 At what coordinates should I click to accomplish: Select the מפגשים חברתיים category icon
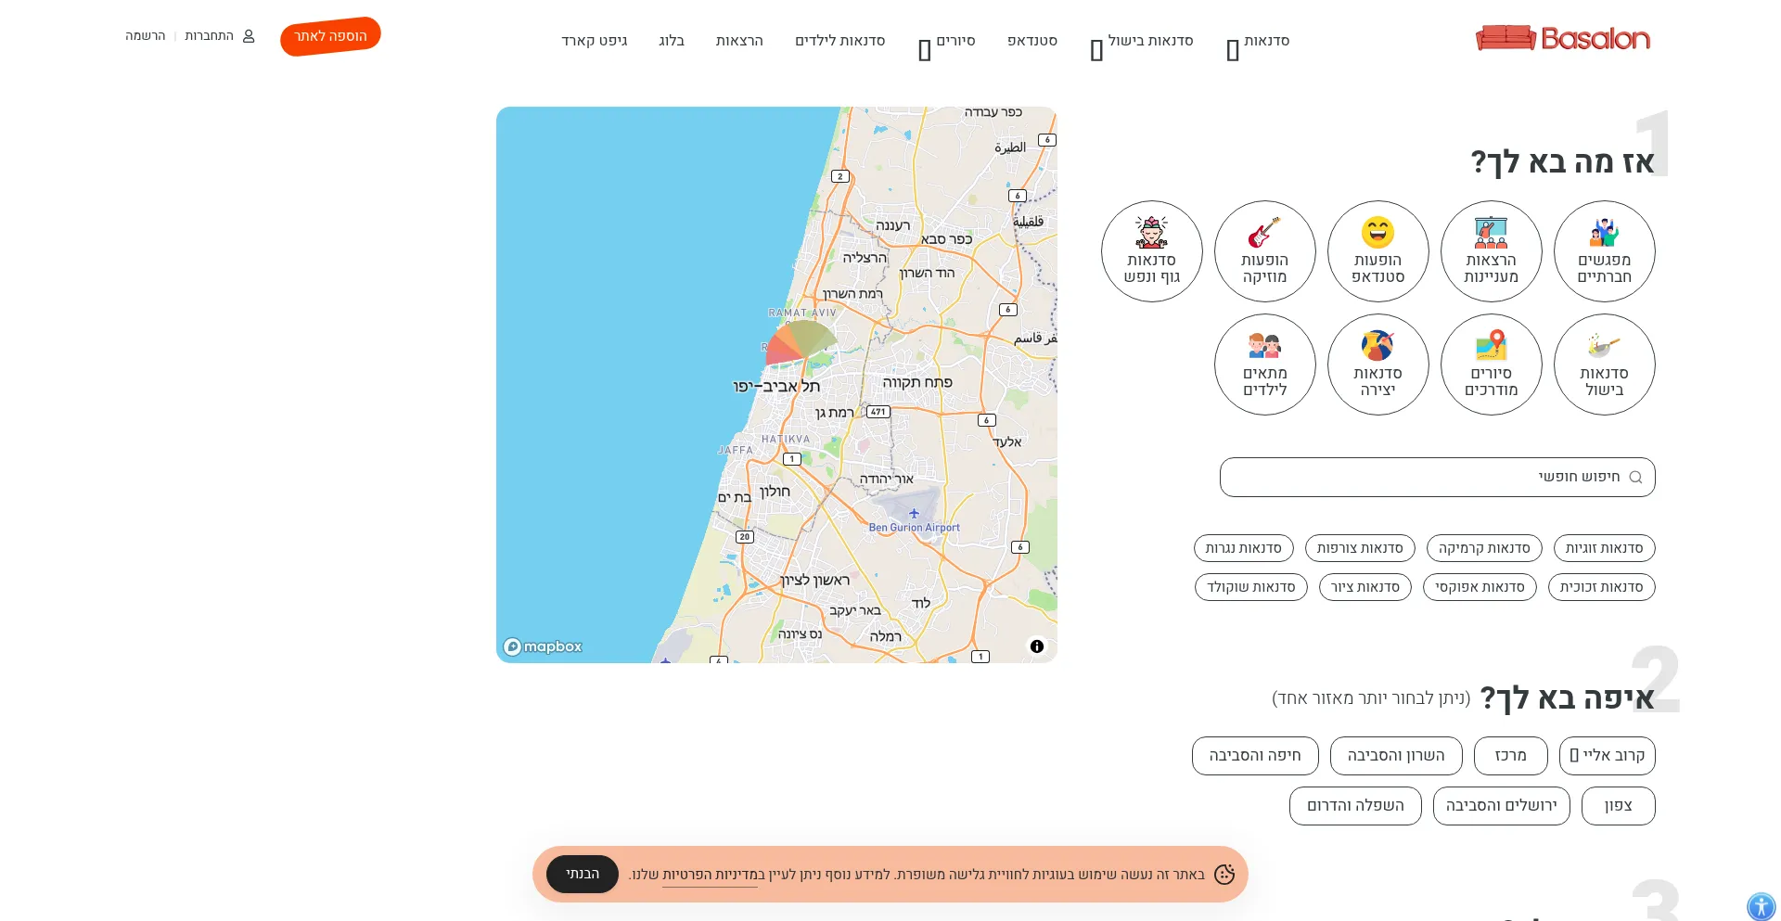pos(1604,251)
